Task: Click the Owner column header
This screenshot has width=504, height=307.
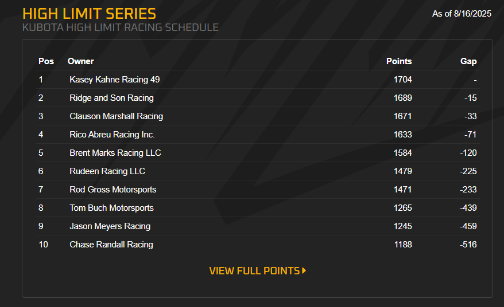Action: pyautogui.click(x=80, y=61)
